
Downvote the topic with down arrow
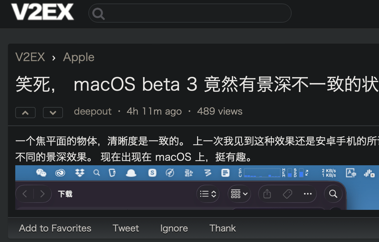point(53,112)
